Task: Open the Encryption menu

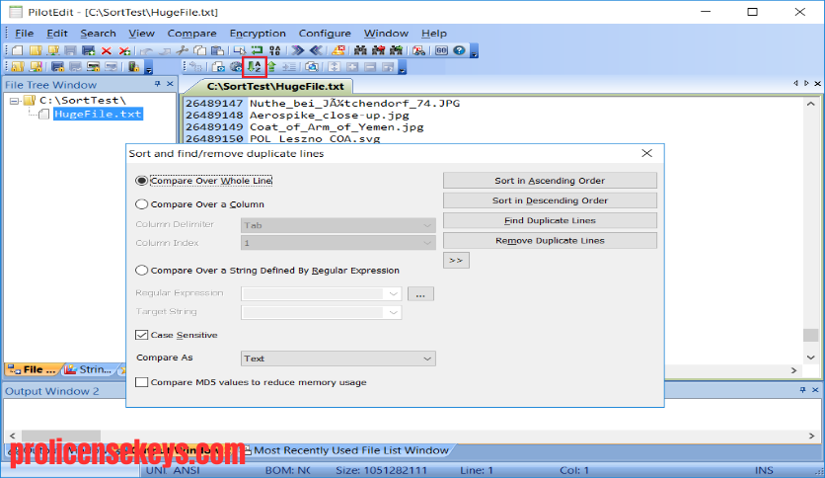Action: pos(258,34)
